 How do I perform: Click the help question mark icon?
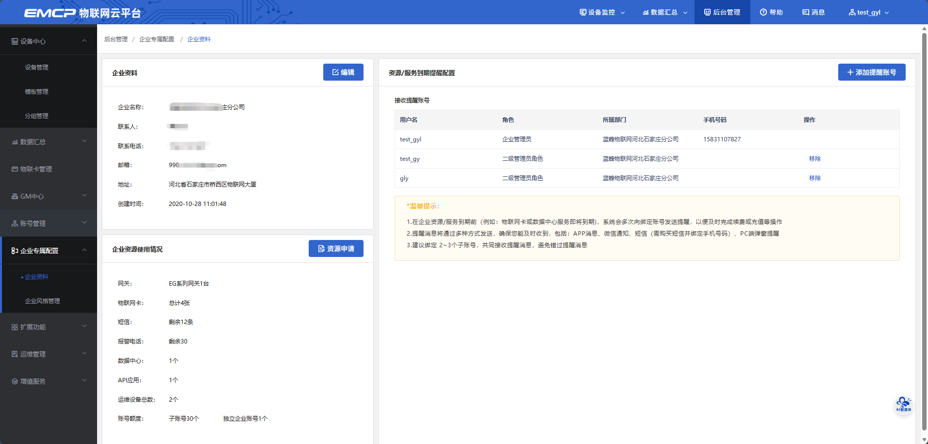click(x=763, y=12)
